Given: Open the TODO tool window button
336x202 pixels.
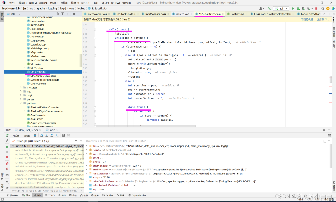Looking at the screenshot, I should click(50, 195).
